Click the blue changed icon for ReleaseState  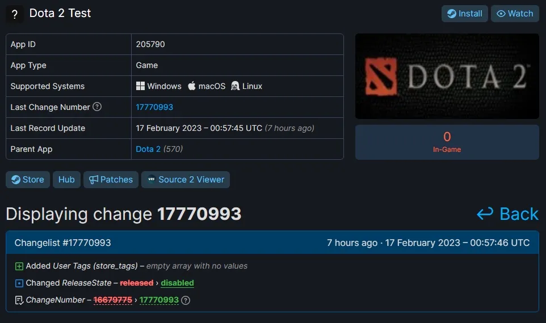point(19,283)
